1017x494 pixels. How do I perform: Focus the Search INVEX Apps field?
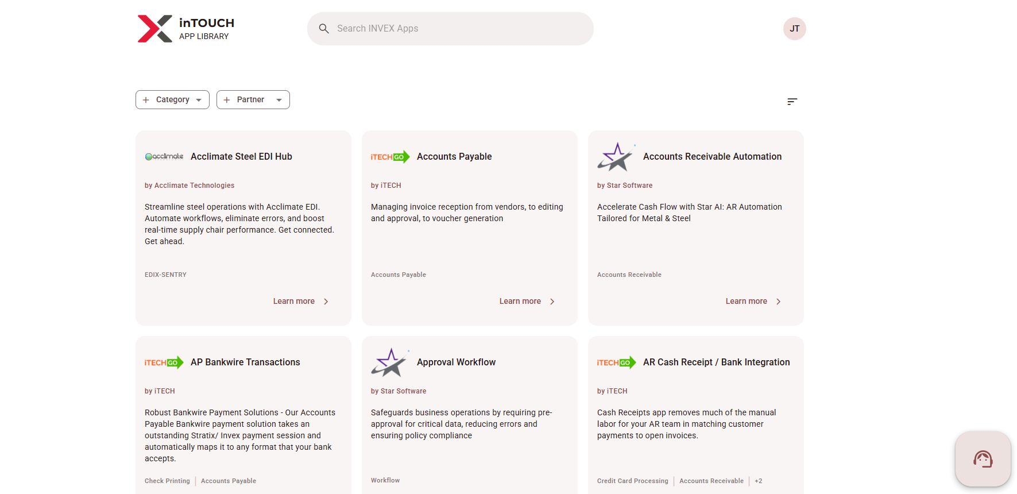click(450, 29)
